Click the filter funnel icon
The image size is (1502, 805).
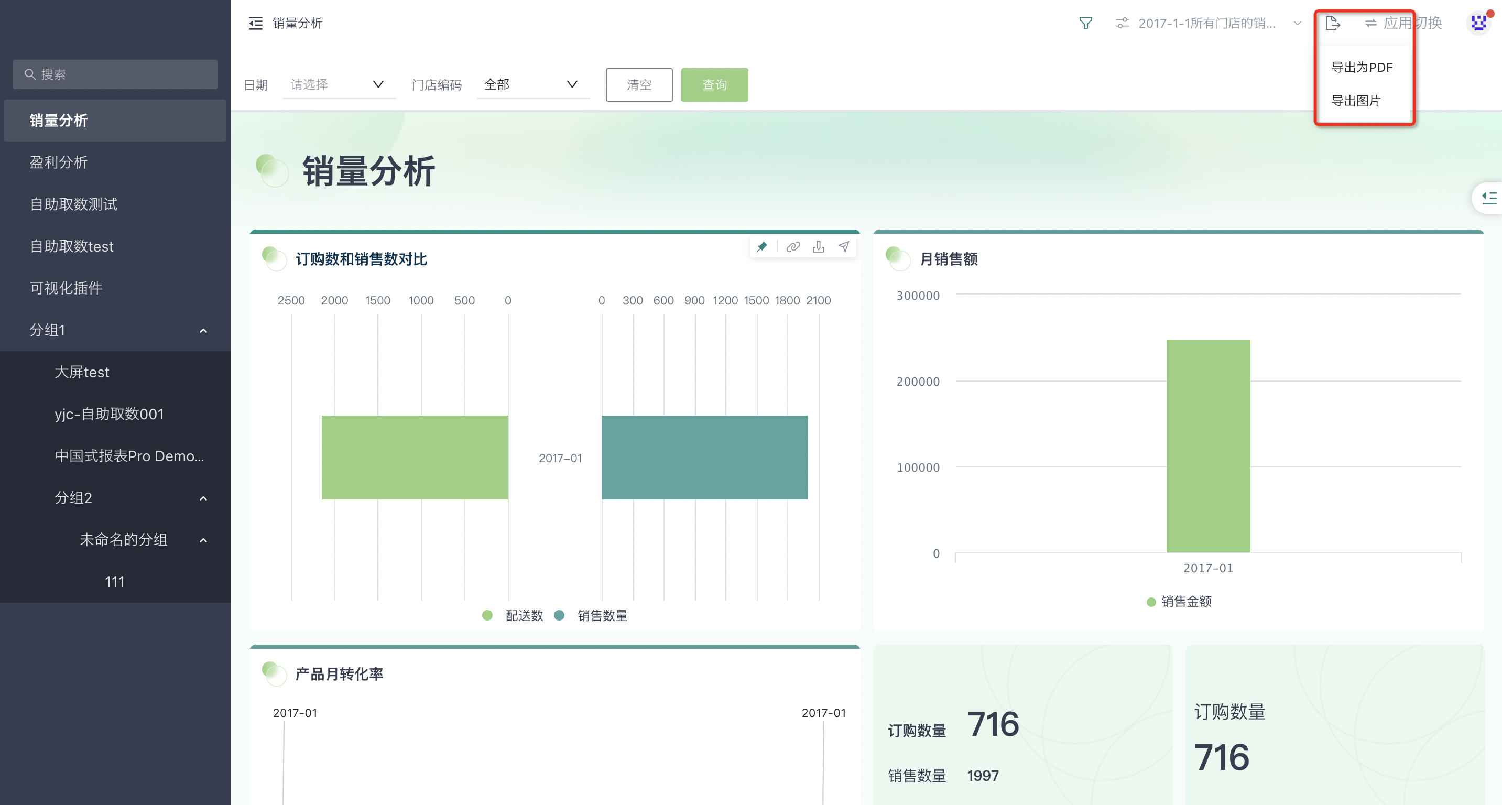1085,23
